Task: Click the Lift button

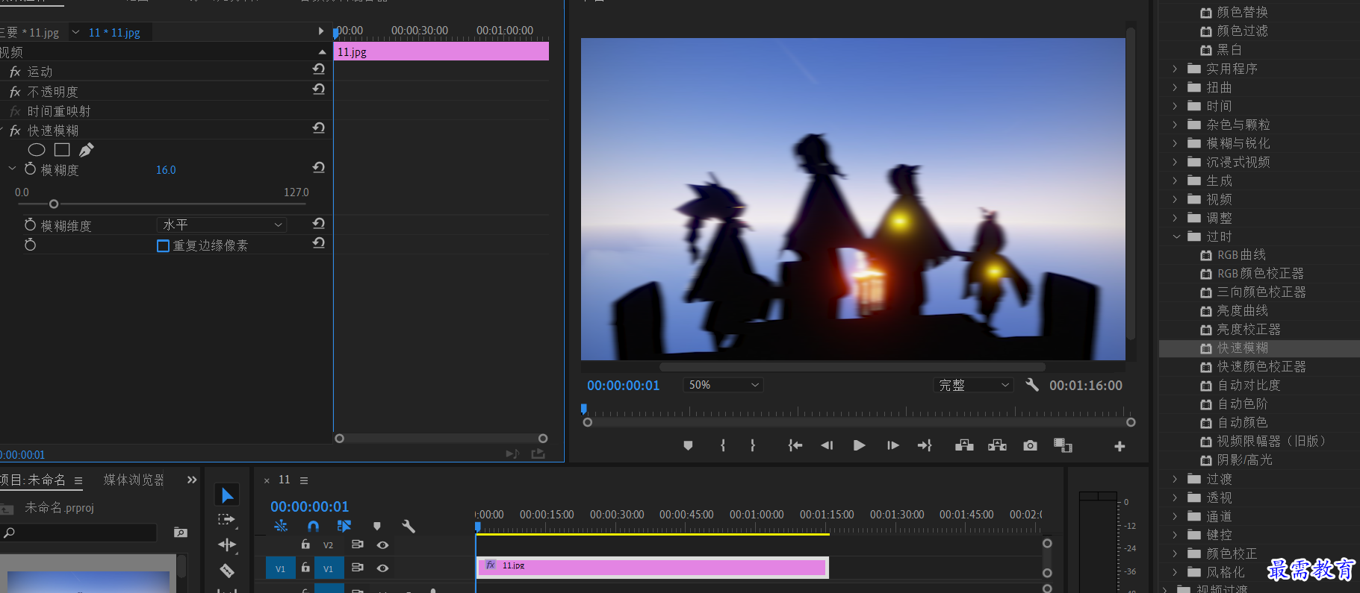Action: [964, 445]
